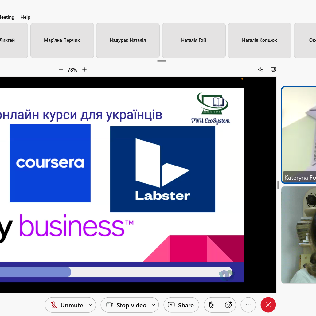Select participant tile Наталія Гой
This screenshot has width=316, height=316.
pyautogui.click(x=194, y=40)
